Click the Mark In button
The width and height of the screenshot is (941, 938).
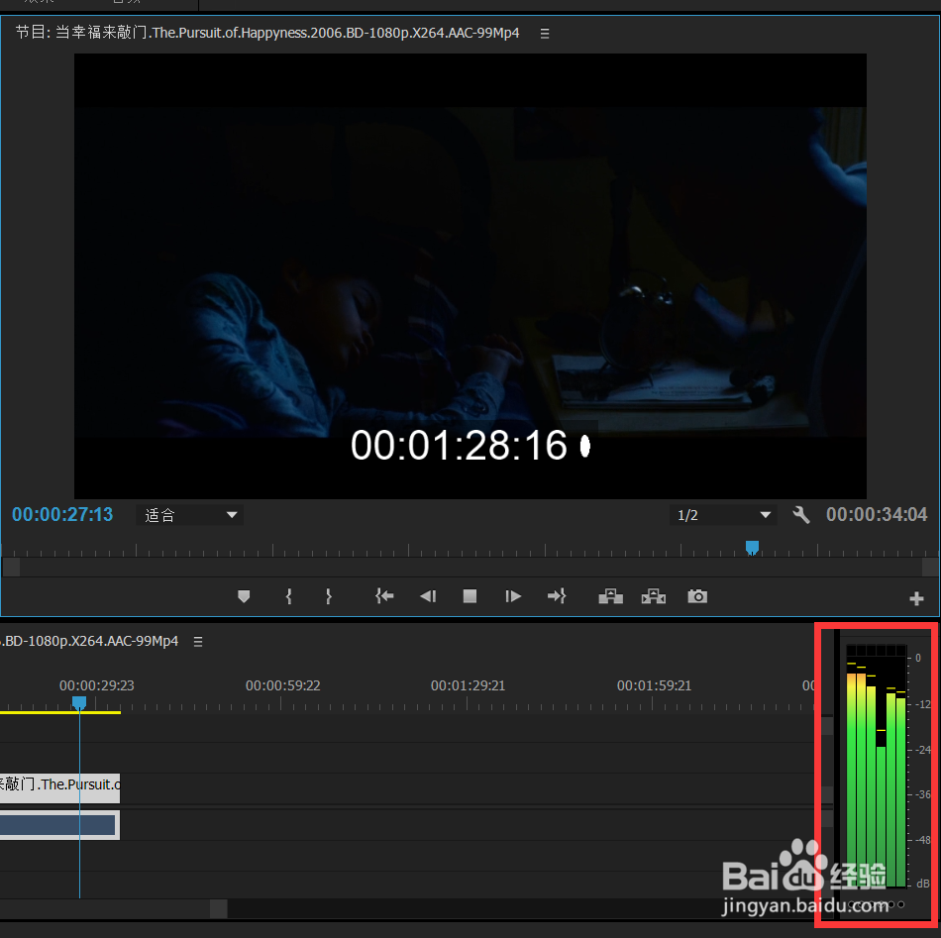[288, 596]
